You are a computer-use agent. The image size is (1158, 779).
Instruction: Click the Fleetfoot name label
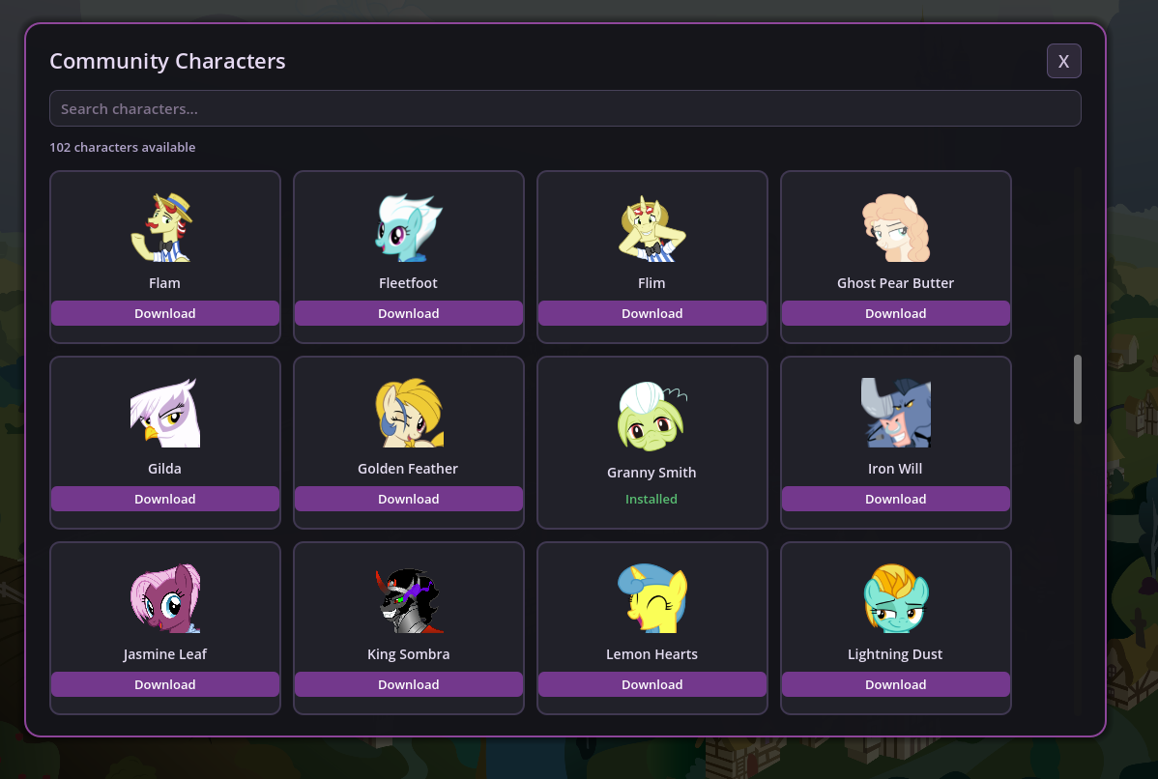tap(409, 283)
